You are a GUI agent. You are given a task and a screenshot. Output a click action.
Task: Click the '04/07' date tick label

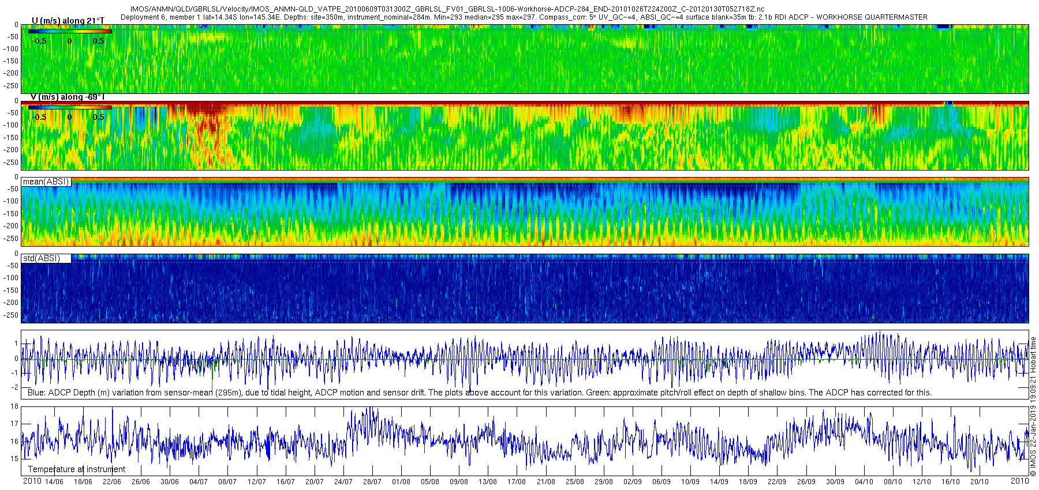tap(199, 482)
